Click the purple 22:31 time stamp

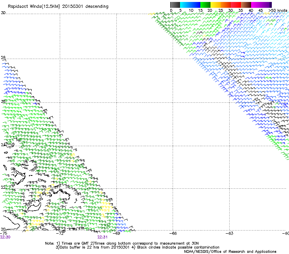click(x=102, y=237)
